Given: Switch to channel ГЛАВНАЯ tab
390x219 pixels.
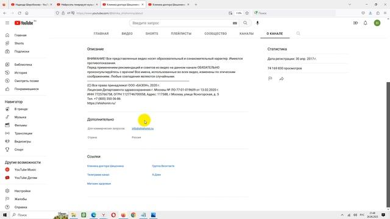Looking at the screenshot, I should point(101,33).
